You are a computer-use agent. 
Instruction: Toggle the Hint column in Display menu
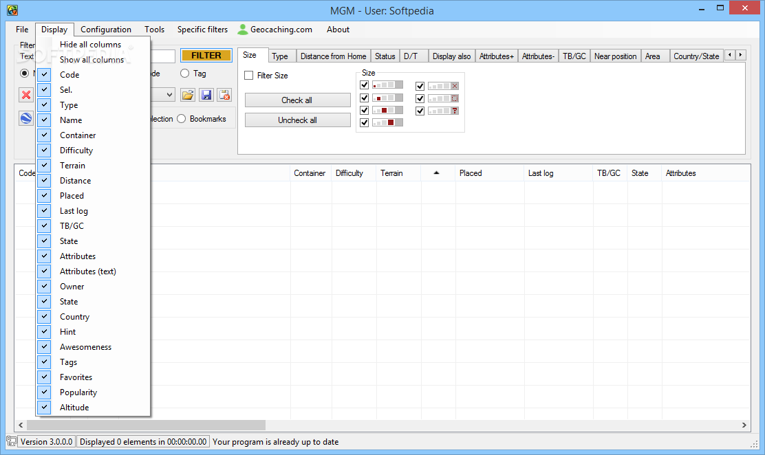(x=93, y=331)
